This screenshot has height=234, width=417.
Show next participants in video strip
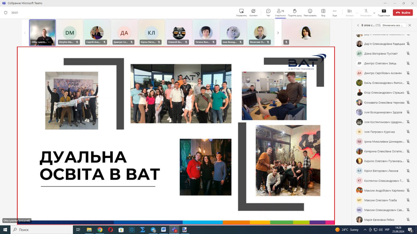[278, 33]
